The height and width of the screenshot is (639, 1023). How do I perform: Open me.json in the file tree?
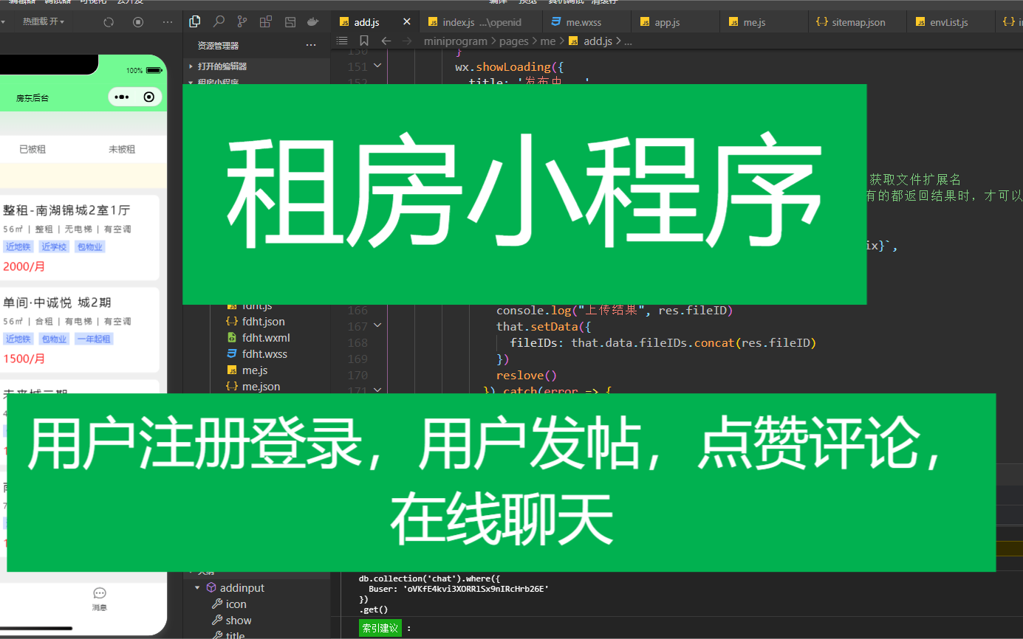[x=261, y=387]
